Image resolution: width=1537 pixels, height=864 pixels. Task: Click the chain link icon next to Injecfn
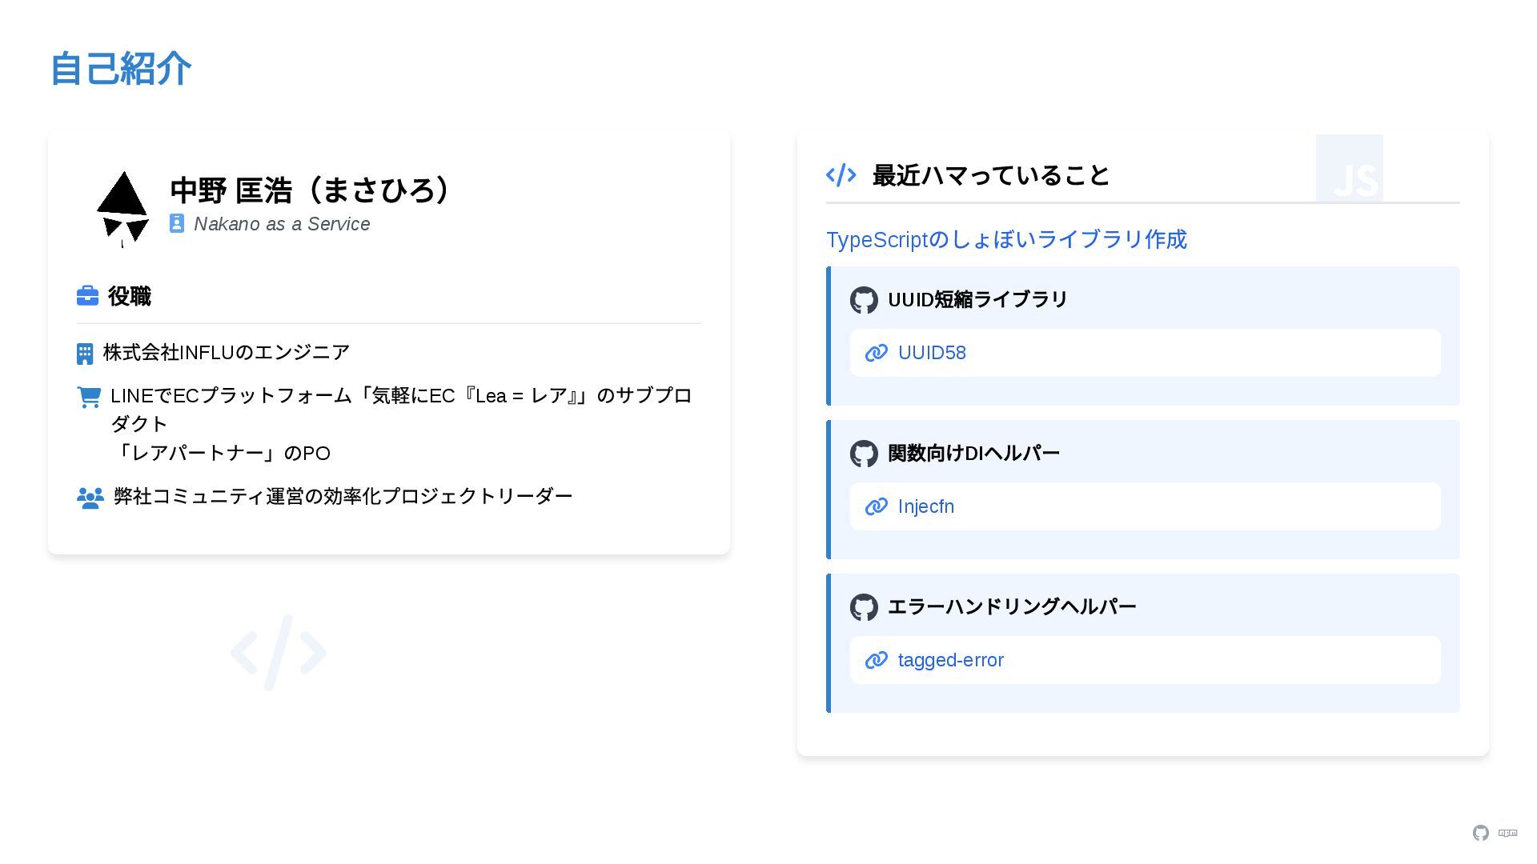pos(877,506)
